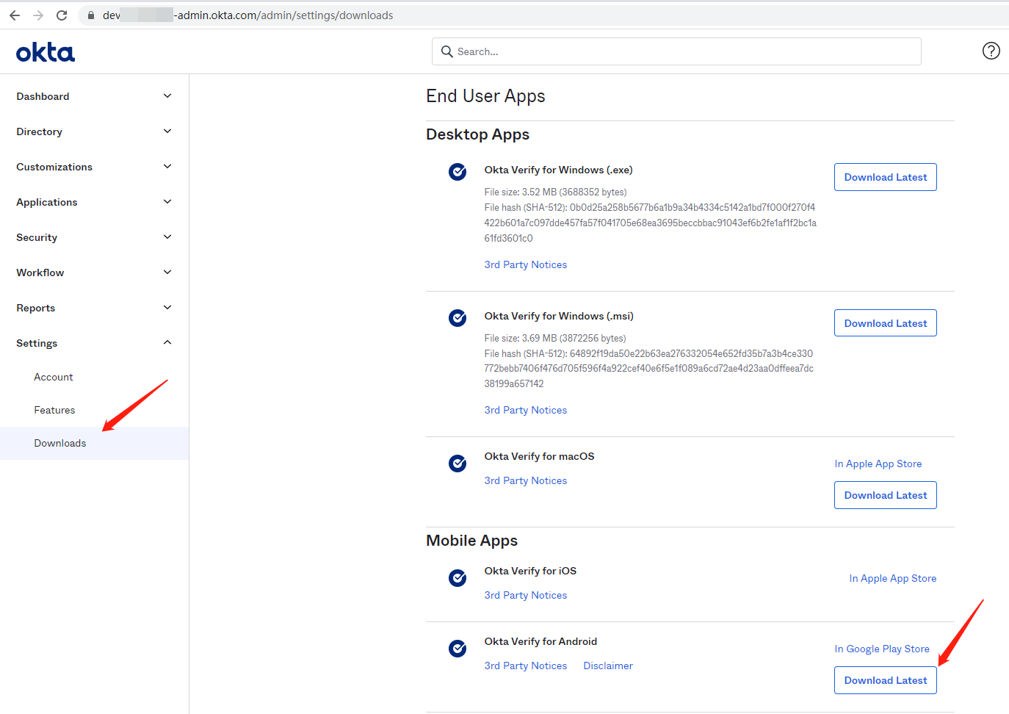
Task: Click the search magnifier icon
Action: pyautogui.click(x=446, y=51)
